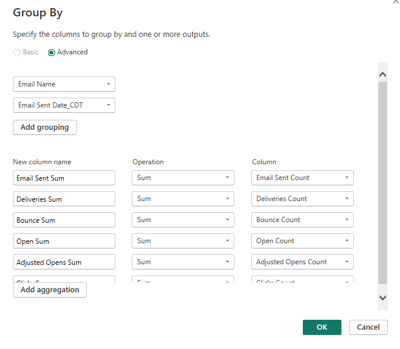Click Cancel to discard grouping
Viewport: 400px width, 349px height.
tap(368, 327)
